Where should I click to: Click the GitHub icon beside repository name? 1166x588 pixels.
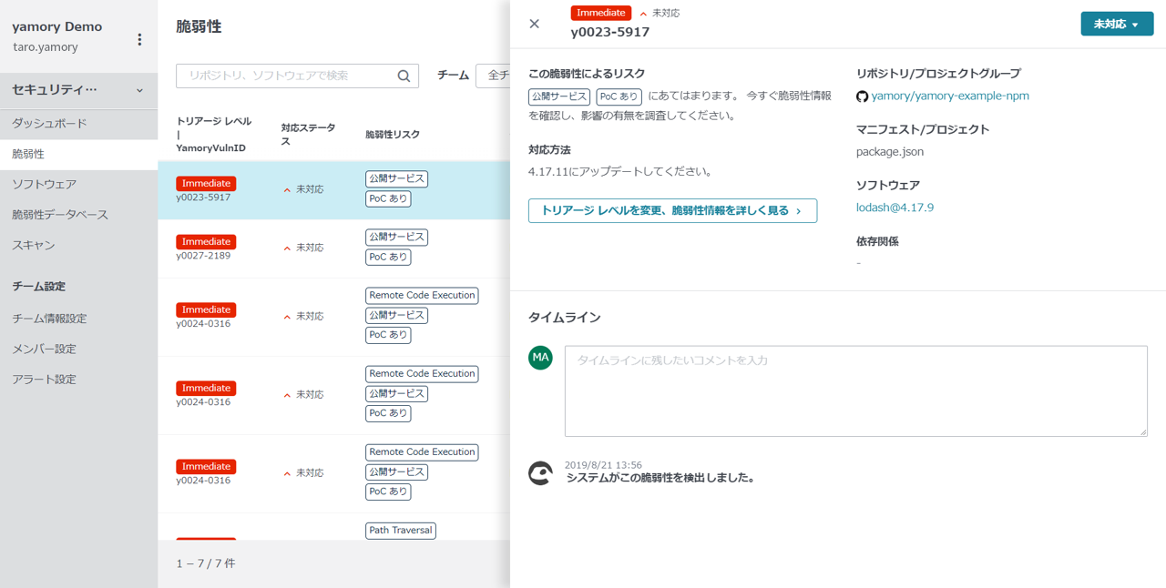(862, 96)
